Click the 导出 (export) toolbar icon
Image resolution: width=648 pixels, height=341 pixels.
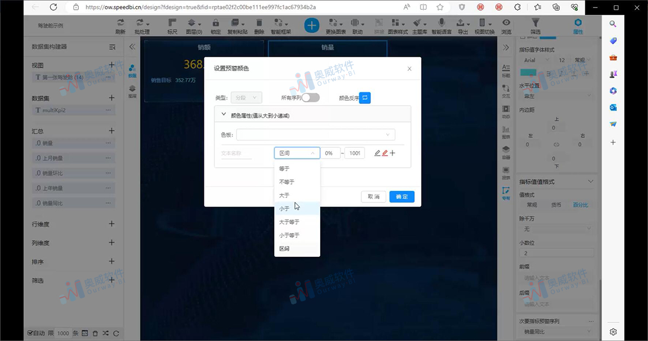click(x=462, y=25)
